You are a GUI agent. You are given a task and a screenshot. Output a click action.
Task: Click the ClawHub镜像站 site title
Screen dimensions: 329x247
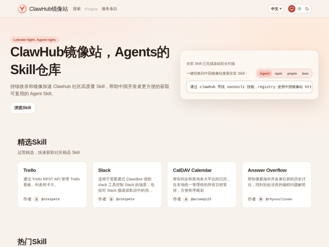tap(49, 9)
